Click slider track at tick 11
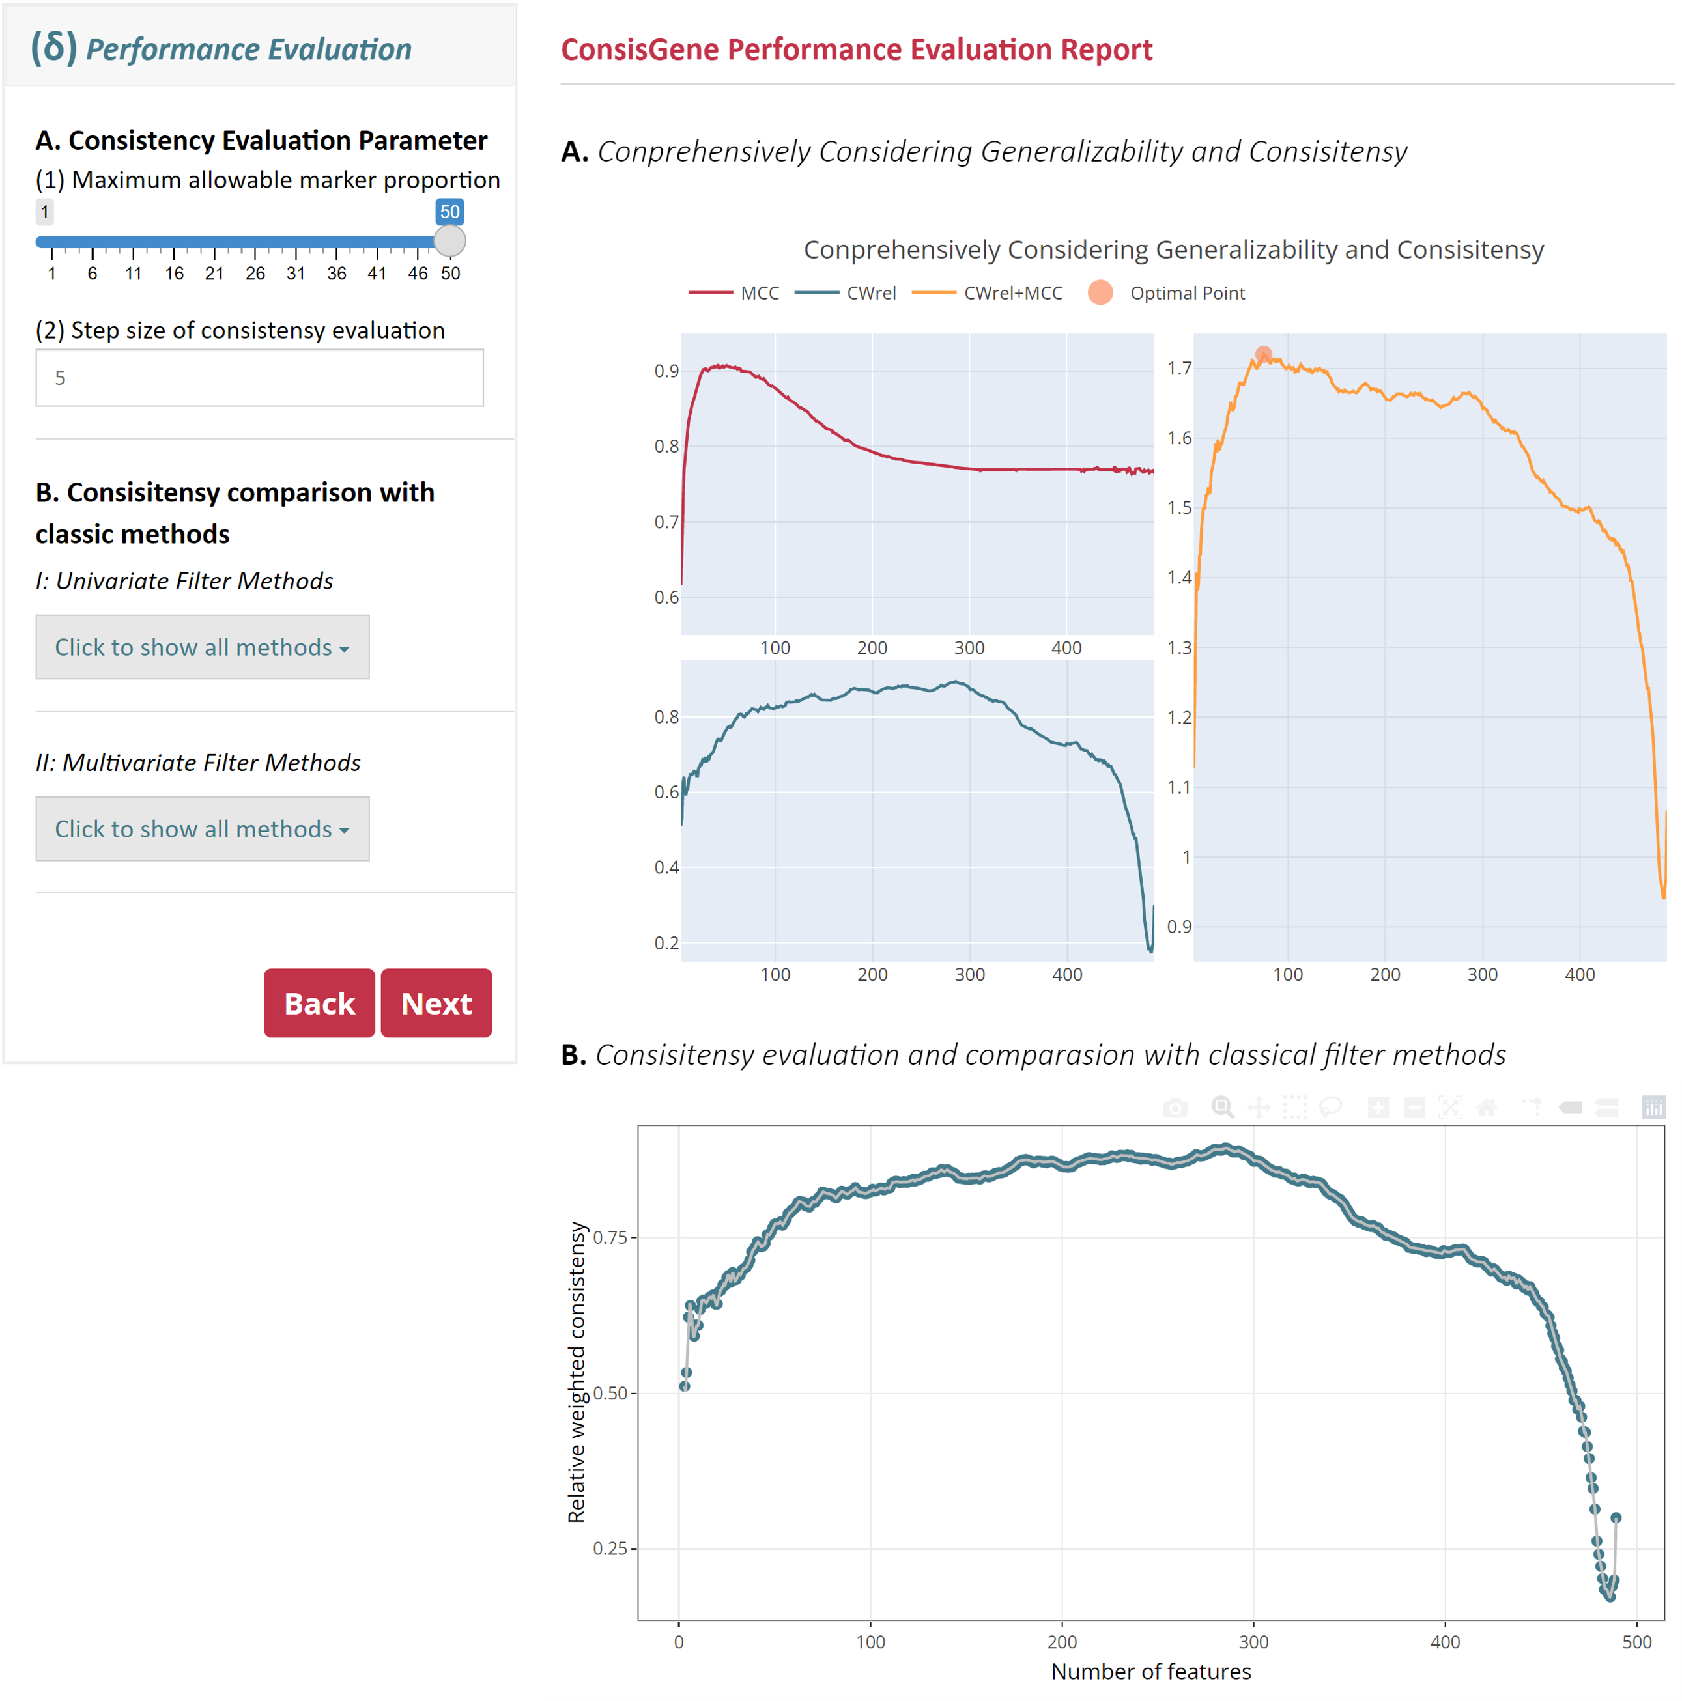Screen dimensions: 1682x1701 point(133,241)
